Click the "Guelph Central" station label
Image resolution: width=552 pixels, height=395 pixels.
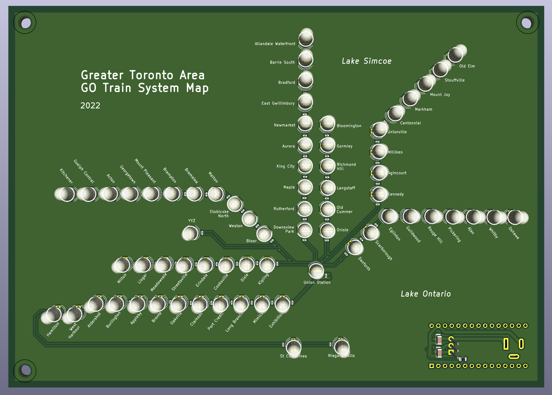point(84,171)
